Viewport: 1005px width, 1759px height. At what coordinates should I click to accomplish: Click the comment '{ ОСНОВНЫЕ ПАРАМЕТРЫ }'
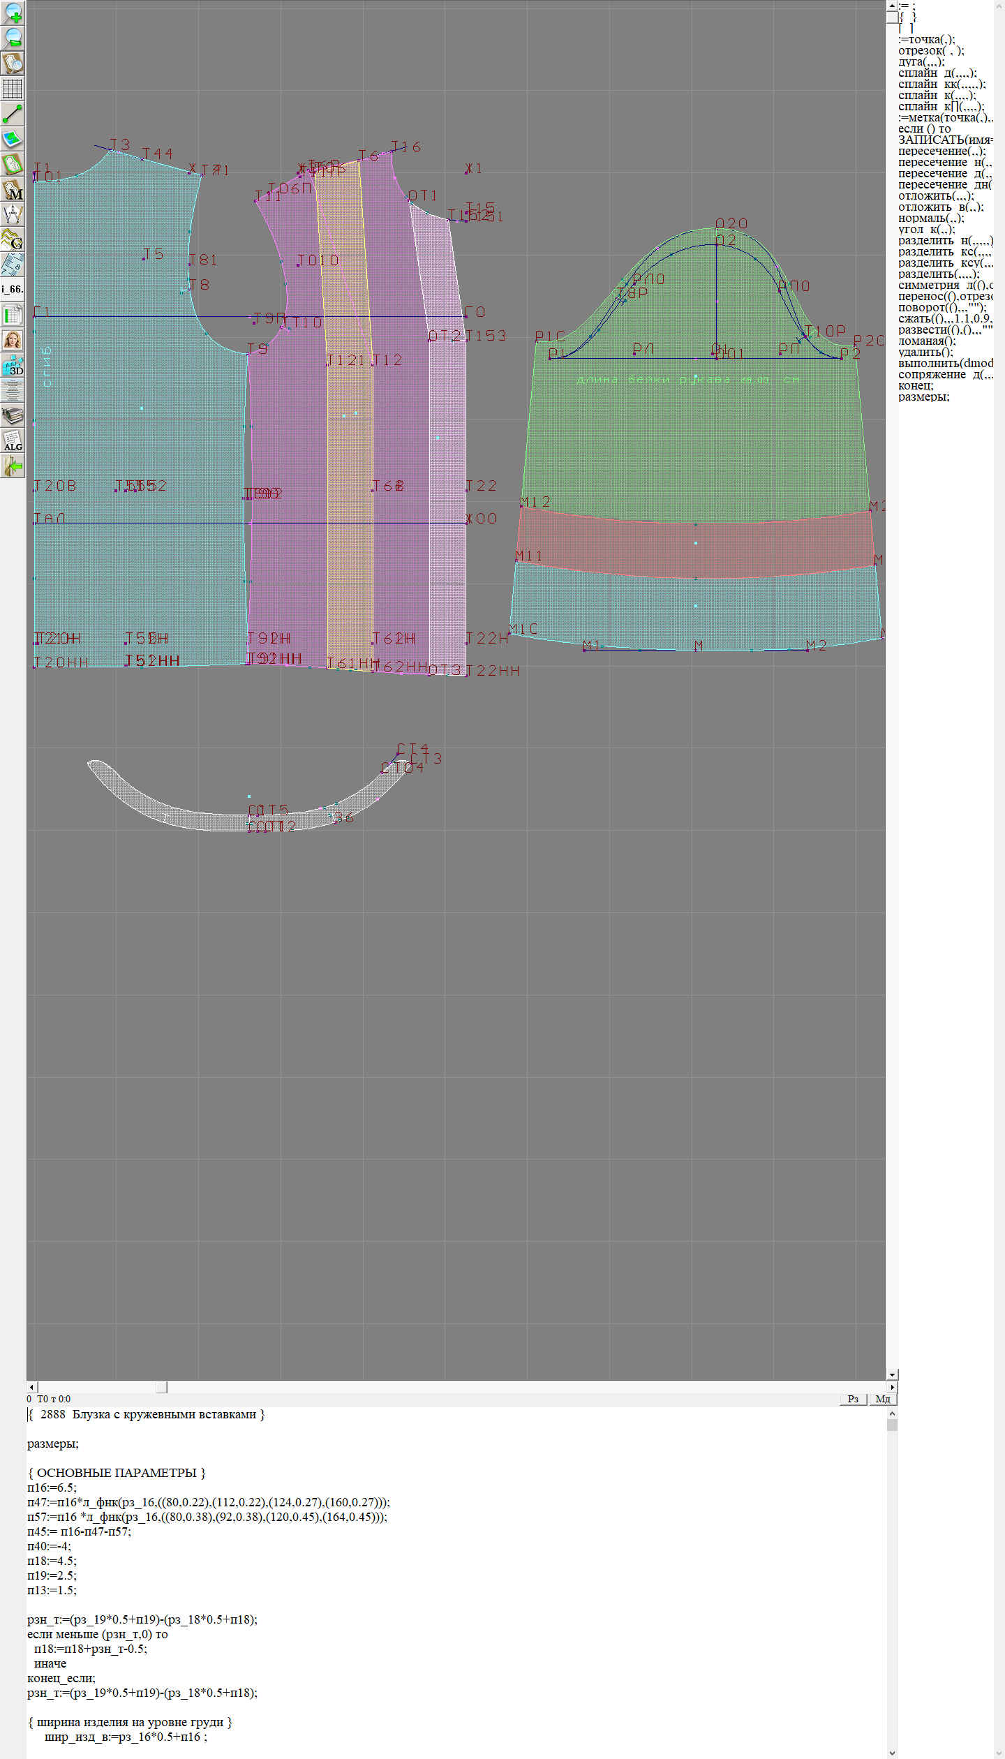coord(117,1472)
